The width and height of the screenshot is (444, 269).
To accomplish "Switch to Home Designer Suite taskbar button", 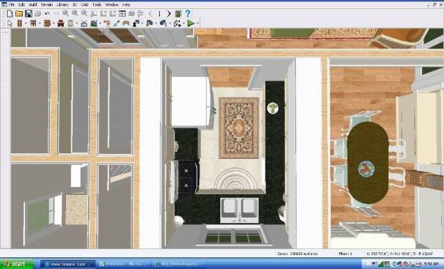I will click(x=67, y=264).
